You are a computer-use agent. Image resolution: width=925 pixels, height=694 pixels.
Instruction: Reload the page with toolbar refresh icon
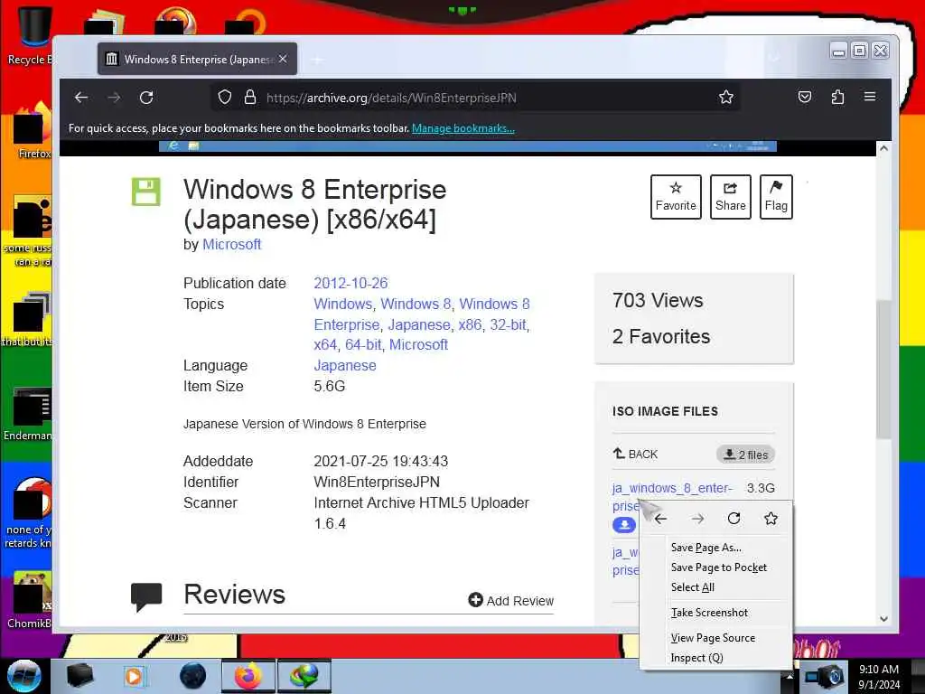pos(146,98)
